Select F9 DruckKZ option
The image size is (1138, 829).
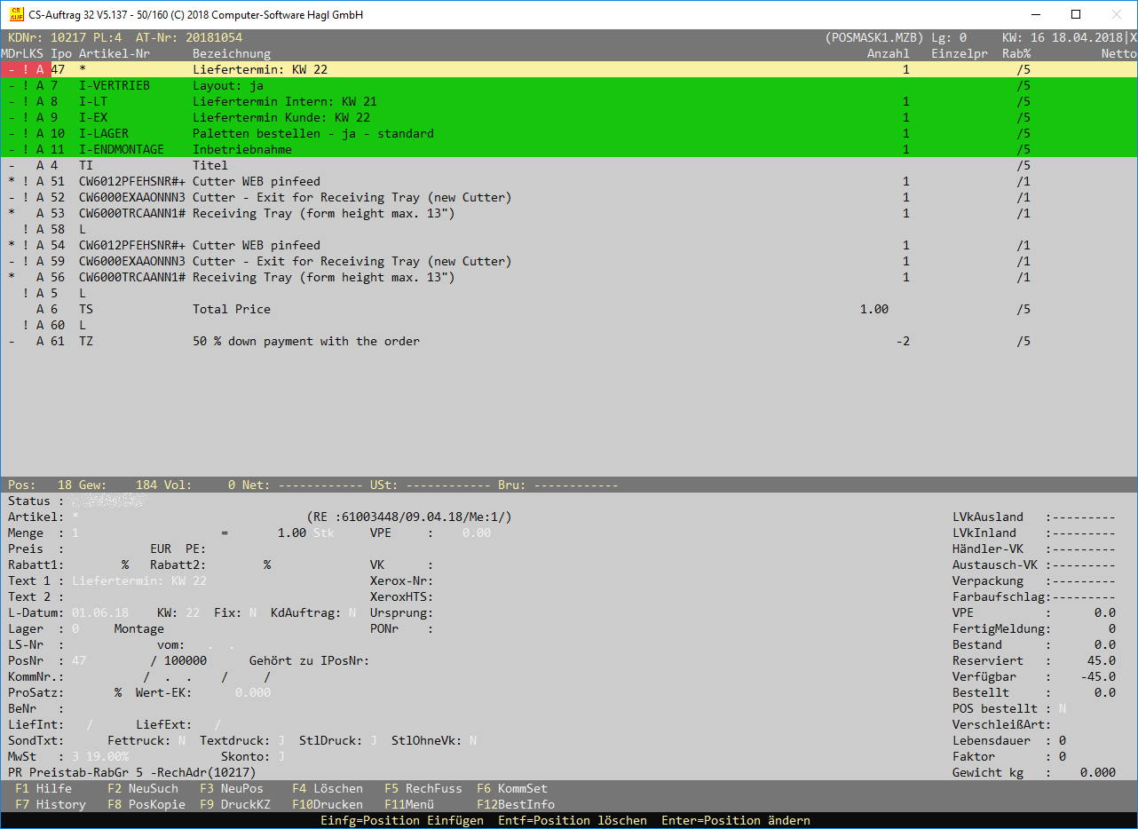234,804
